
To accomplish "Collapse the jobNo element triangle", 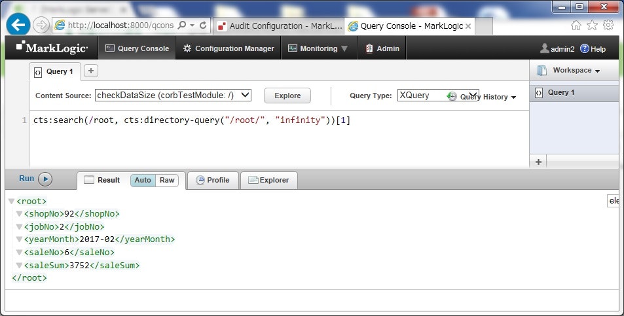I will [x=19, y=226].
